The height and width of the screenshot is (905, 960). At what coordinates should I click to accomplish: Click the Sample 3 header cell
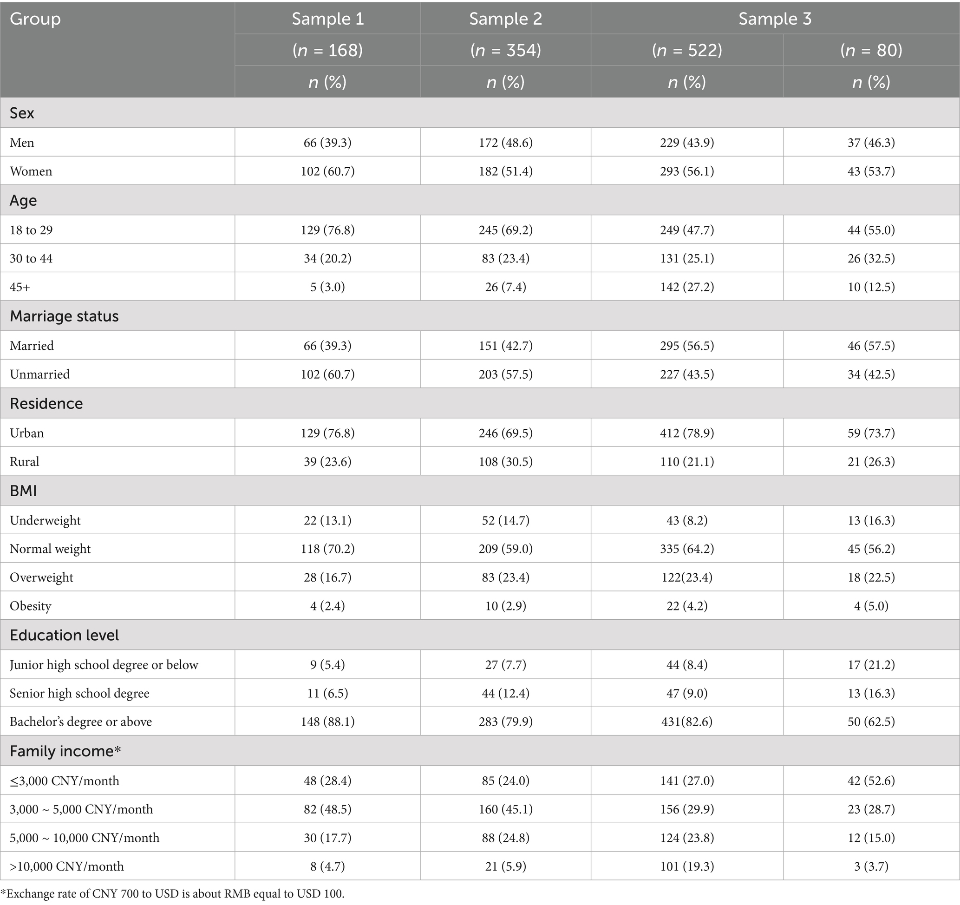point(775,19)
